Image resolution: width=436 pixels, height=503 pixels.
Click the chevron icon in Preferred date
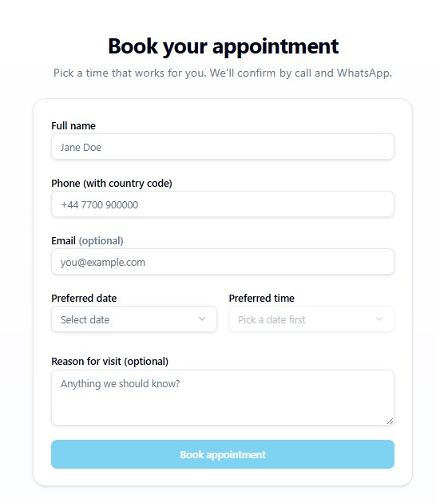coord(202,319)
